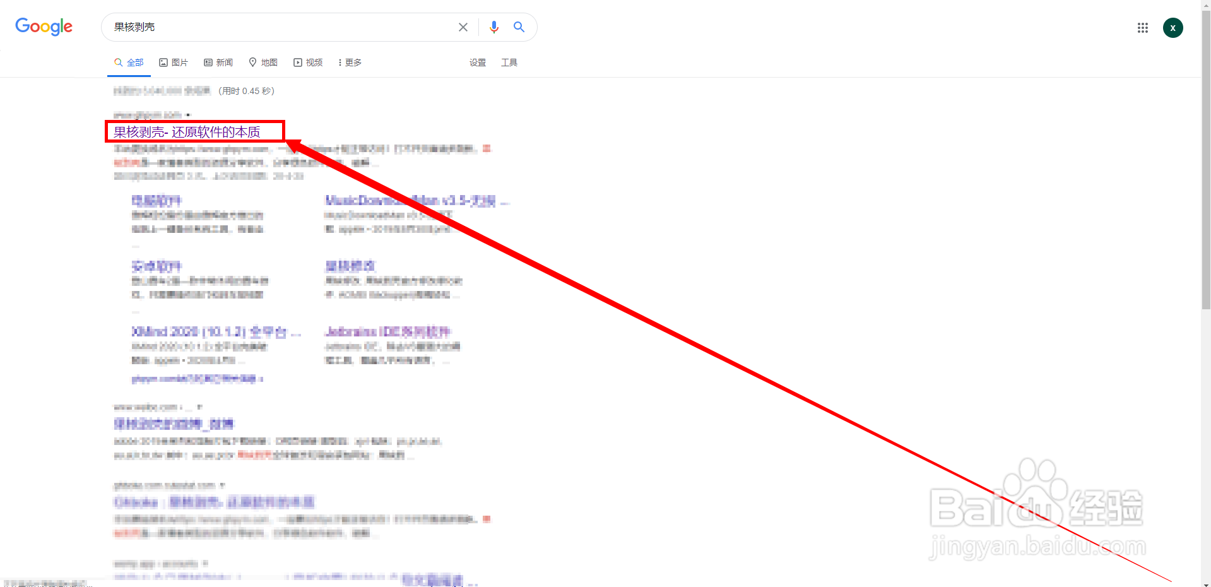Switch to the 新闻 tab
Screen dimensions: 1211x587
[x=218, y=62]
